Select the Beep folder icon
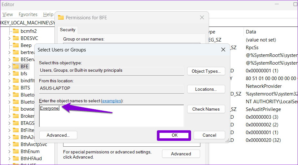 [16, 45]
